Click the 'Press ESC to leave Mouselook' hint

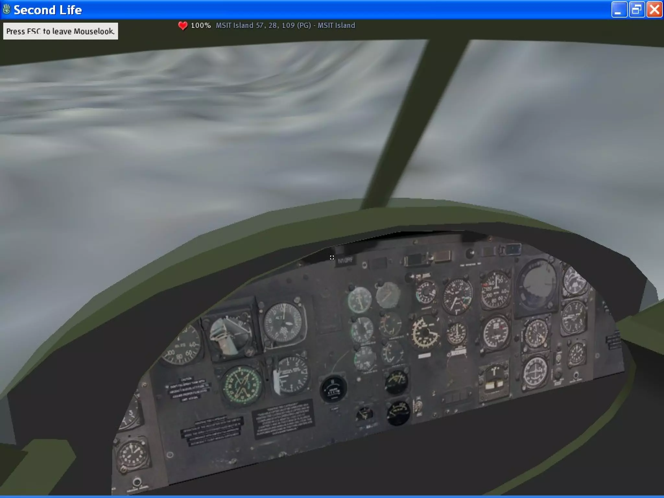coord(61,31)
